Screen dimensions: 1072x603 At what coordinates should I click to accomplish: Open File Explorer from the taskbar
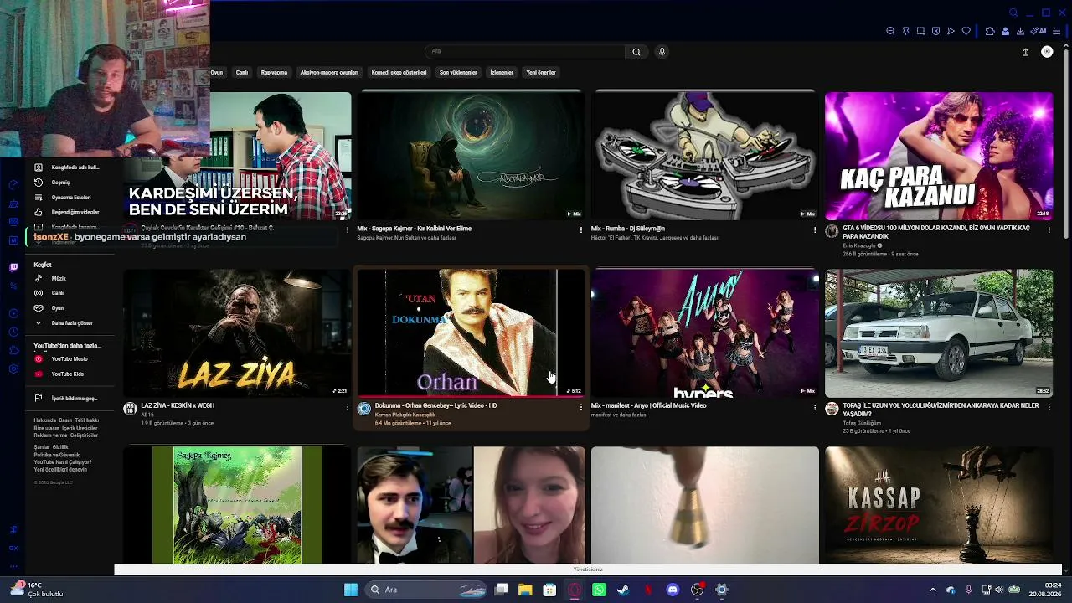tap(525, 590)
